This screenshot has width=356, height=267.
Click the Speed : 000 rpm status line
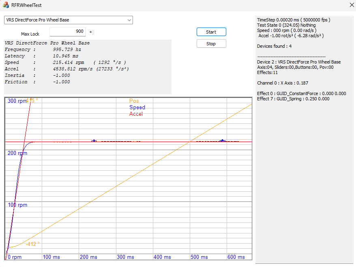[287, 30]
